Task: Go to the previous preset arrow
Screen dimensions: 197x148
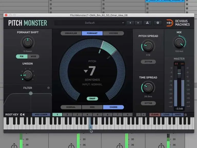Action: [x=130, y=23]
